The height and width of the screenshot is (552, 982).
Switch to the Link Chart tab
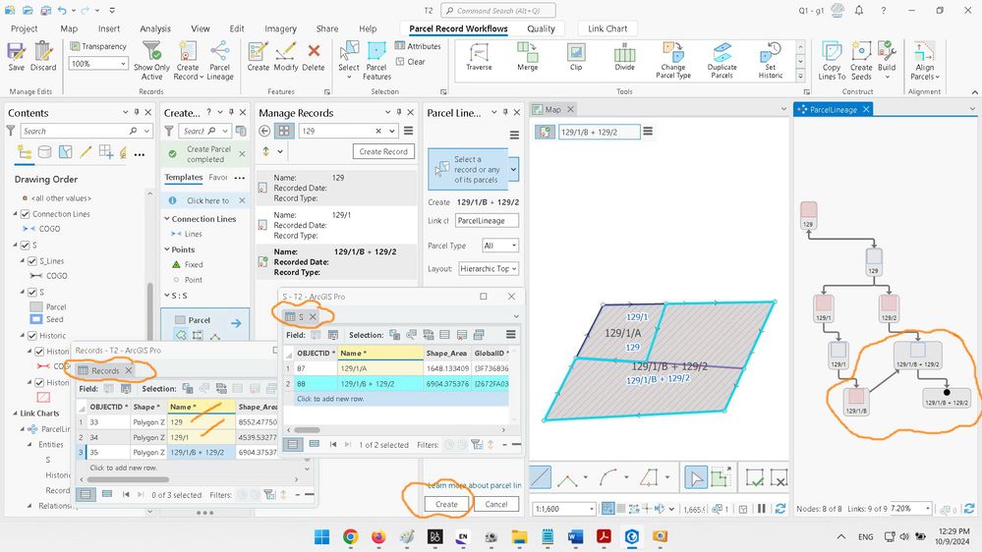[607, 28]
